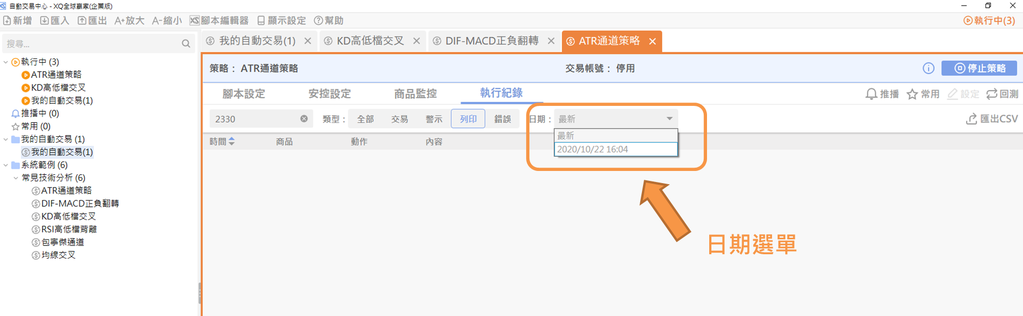The image size is (1023, 316).
Task: Click the 推播 bell icon
Action: (x=871, y=94)
